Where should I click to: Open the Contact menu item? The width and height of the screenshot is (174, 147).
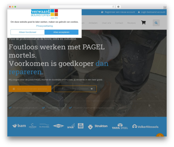(x=119, y=23)
